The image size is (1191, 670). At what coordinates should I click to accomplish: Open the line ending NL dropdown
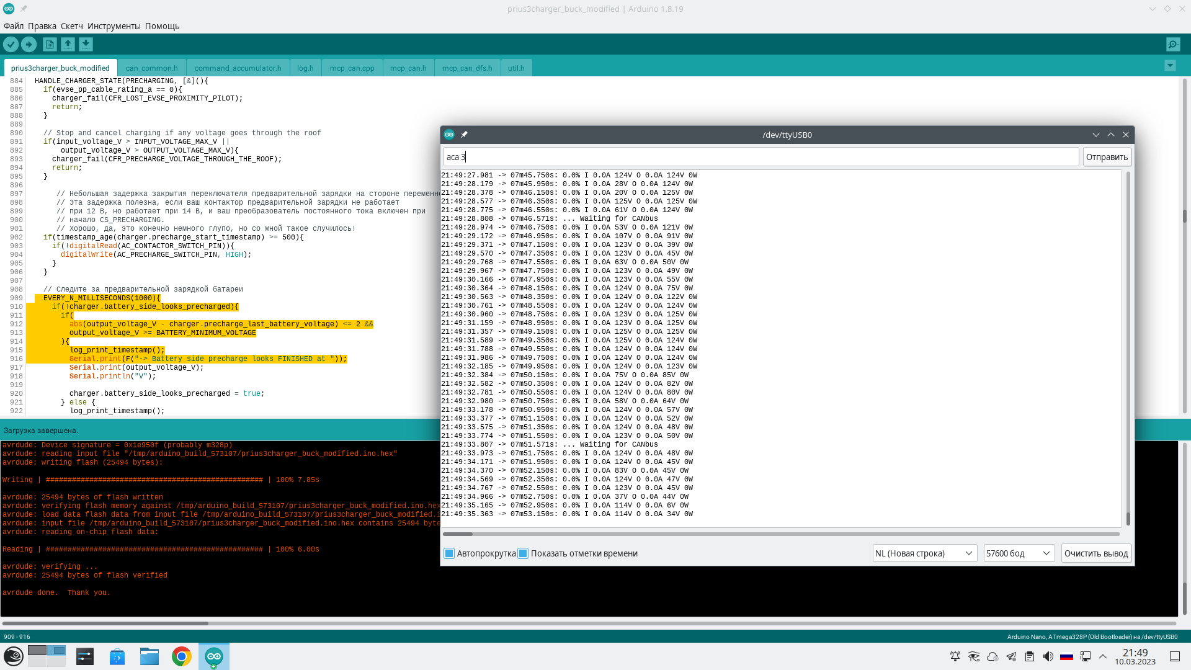click(924, 553)
